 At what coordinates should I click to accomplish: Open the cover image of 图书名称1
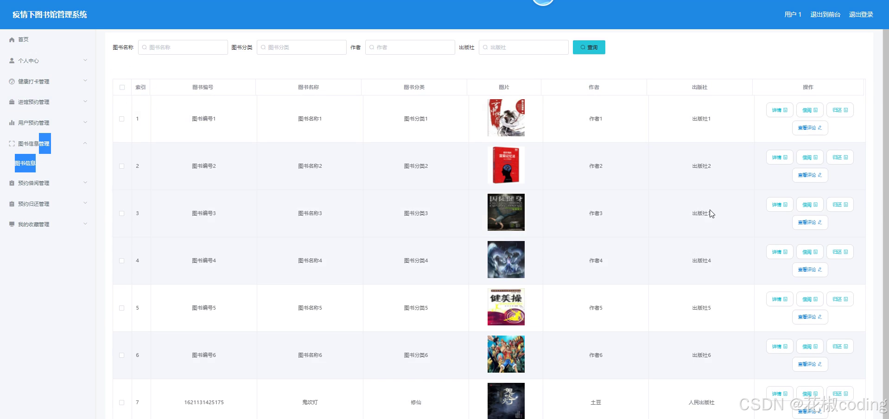pyautogui.click(x=506, y=118)
